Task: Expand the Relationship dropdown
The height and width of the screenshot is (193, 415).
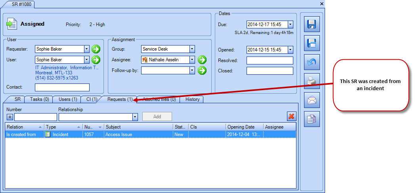Action: pyautogui.click(x=135, y=117)
